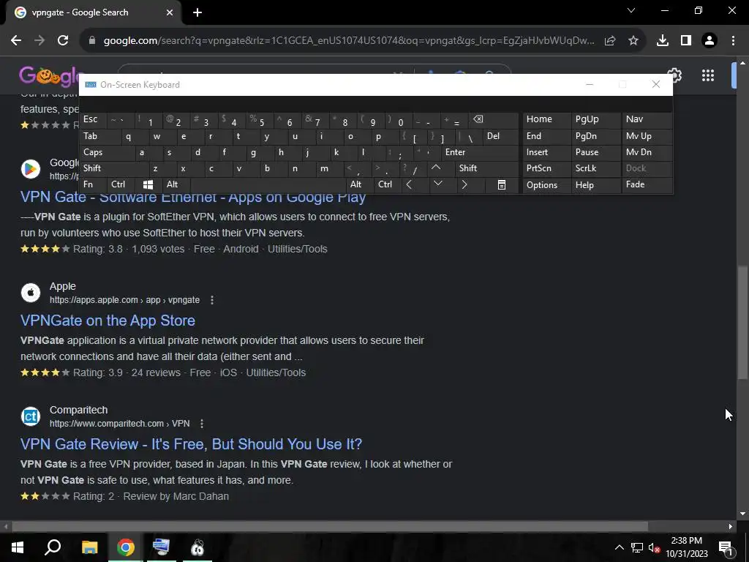The height and width of the screenshot is (562, 749).
Task: Click the Chrome back arrow button
Action: 16,41
